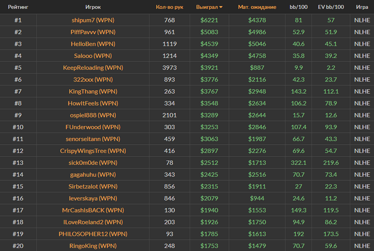Select the #1 rank cell
The image size is (374, 251).
point(18,20)
